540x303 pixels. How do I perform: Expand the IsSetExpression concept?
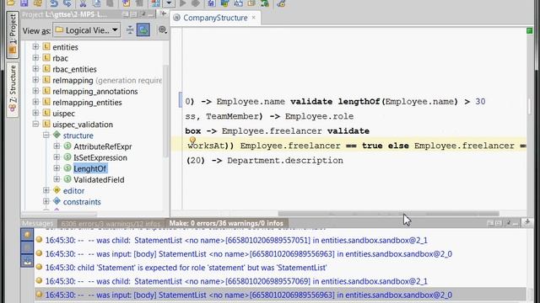(57, 157)
